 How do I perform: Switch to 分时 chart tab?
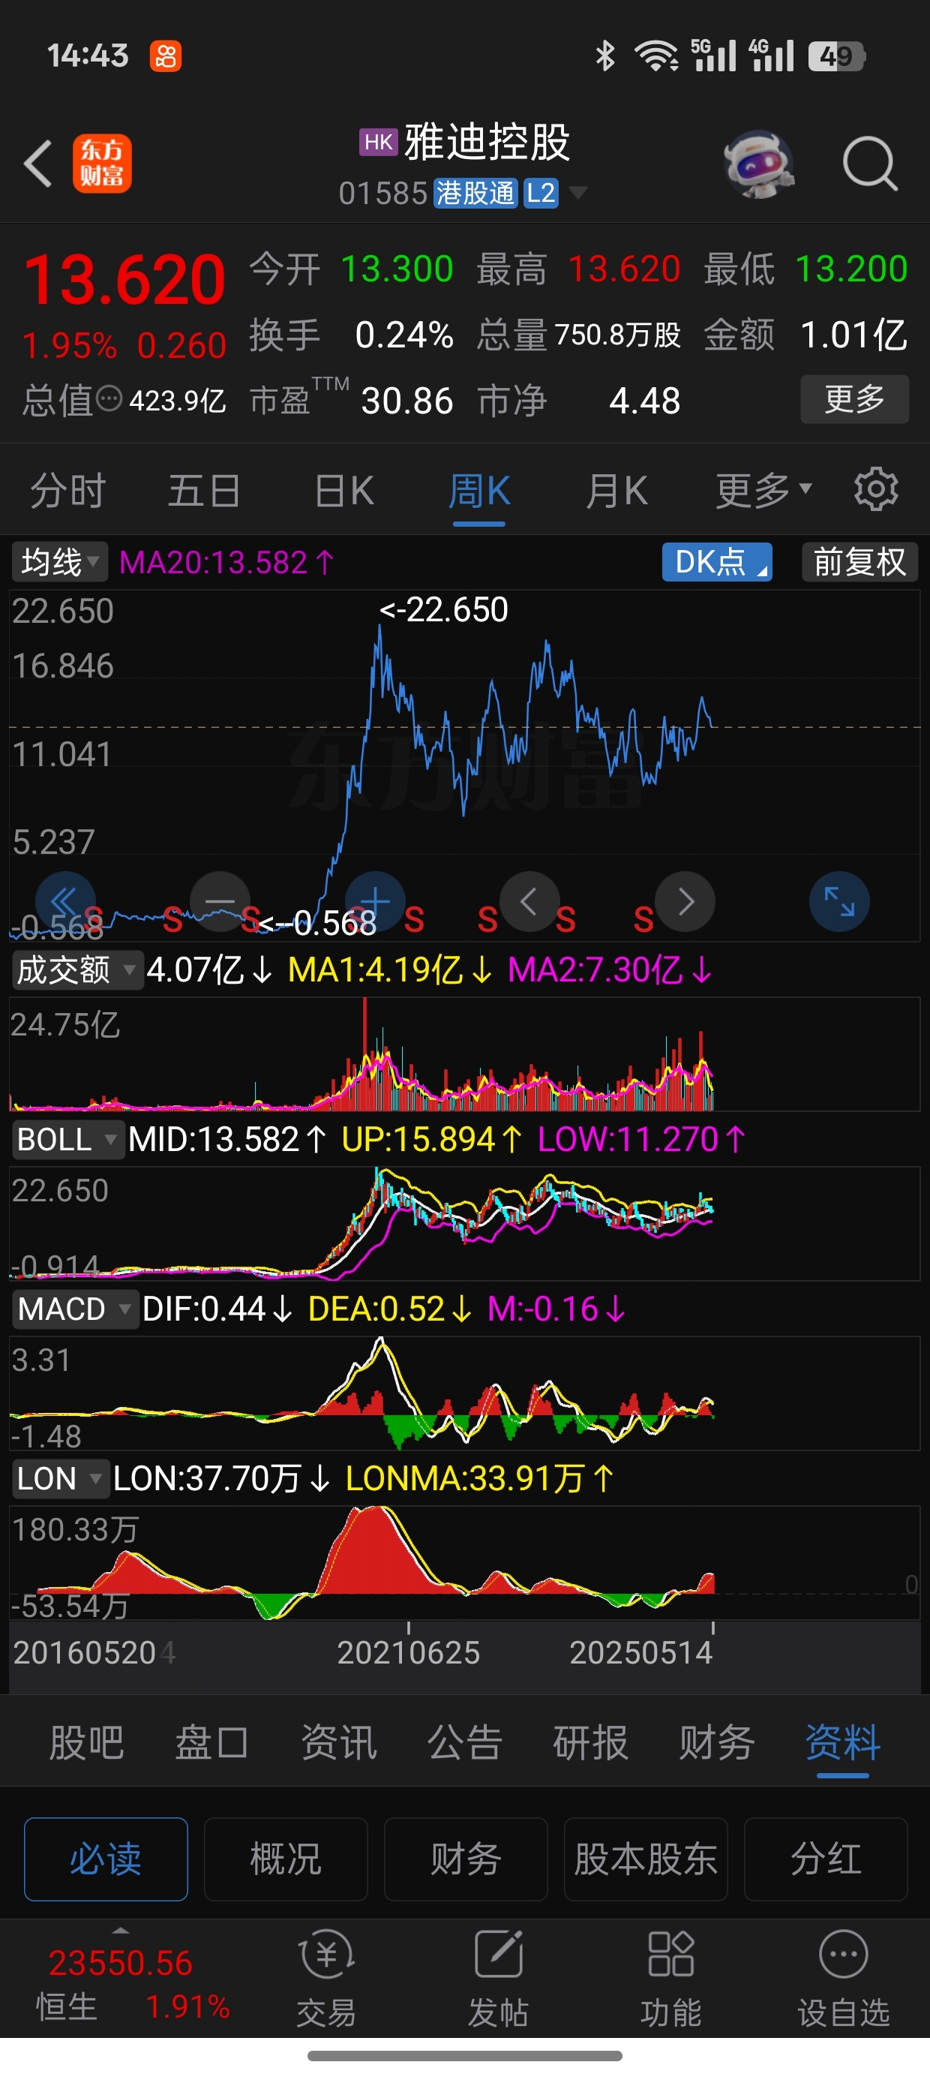pyautogui.click(x=67, y=490)
